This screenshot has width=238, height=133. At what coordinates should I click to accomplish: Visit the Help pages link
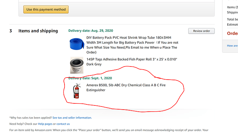(45, 124)
